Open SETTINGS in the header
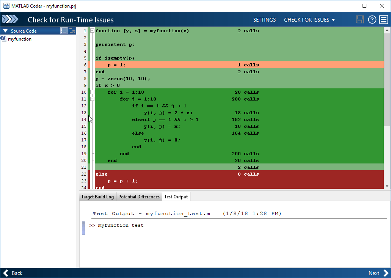This screenshot has width=391, height=278. (x=265, y=20)
